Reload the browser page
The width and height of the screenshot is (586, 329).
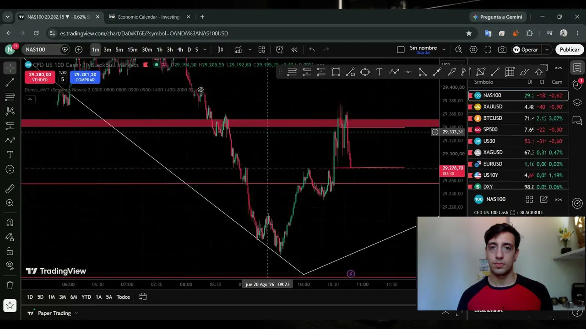click(36, 33)
